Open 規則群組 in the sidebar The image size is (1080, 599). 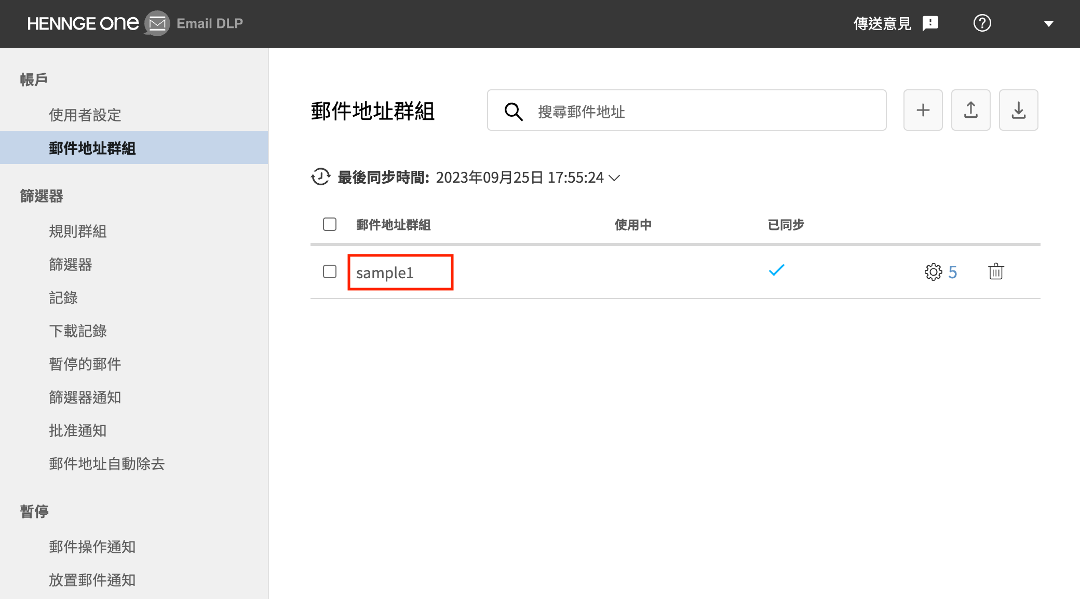78,231
